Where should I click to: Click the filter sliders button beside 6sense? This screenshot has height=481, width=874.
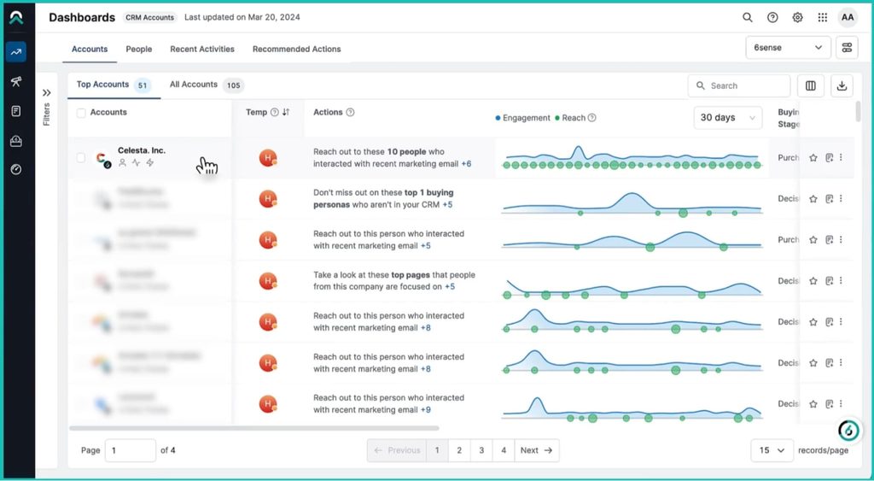(x=847, y=48)
